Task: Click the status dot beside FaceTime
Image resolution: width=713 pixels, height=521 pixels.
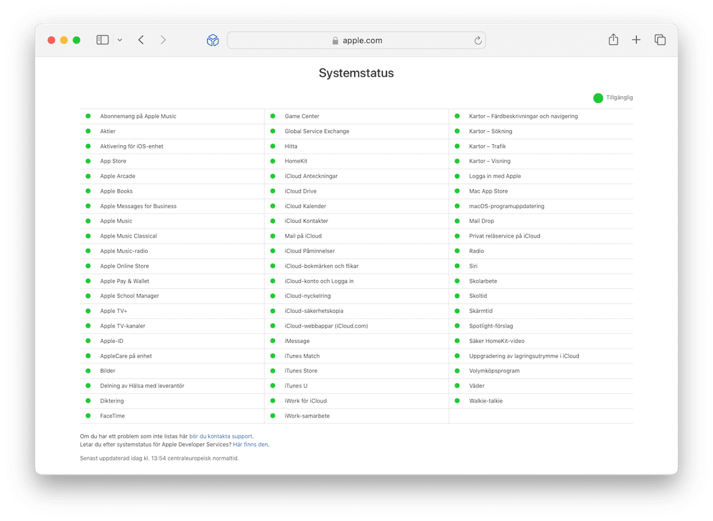Action: coord(88,416)
